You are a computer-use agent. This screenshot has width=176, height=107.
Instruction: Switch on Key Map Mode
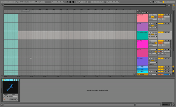[x=156, y=2]
